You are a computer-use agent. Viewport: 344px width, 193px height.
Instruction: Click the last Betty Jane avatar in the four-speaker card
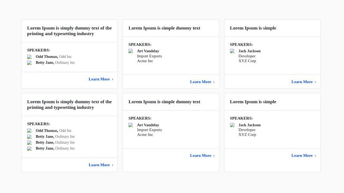pos(29,149)
